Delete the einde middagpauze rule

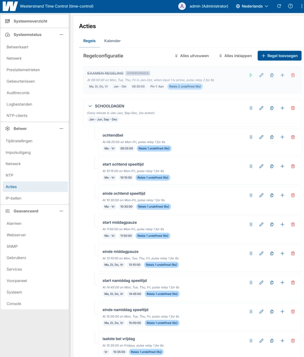pyautogui.click(x=293, y=254)
